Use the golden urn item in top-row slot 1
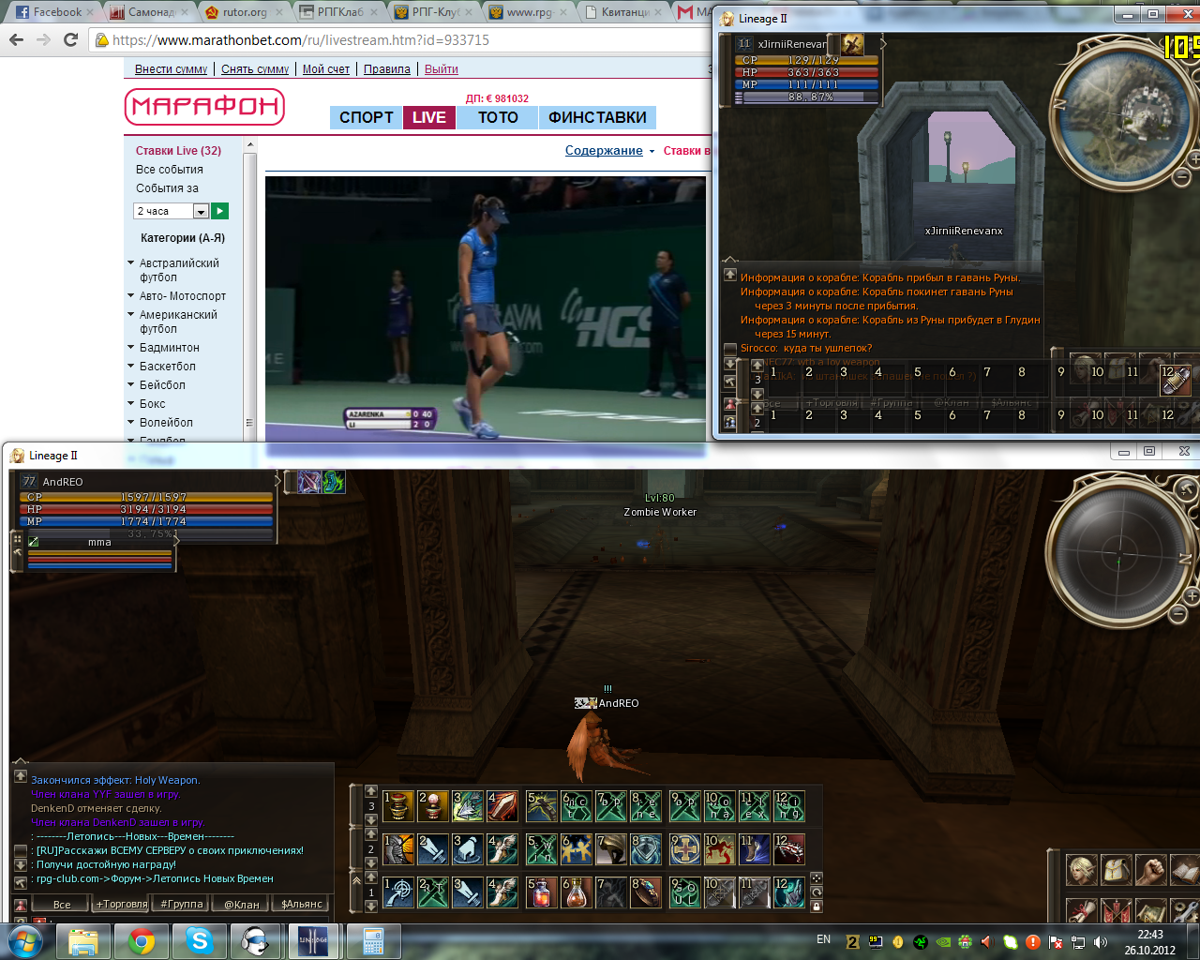The height and width of the screenshot is (960, 1200). tap(397, 806)
